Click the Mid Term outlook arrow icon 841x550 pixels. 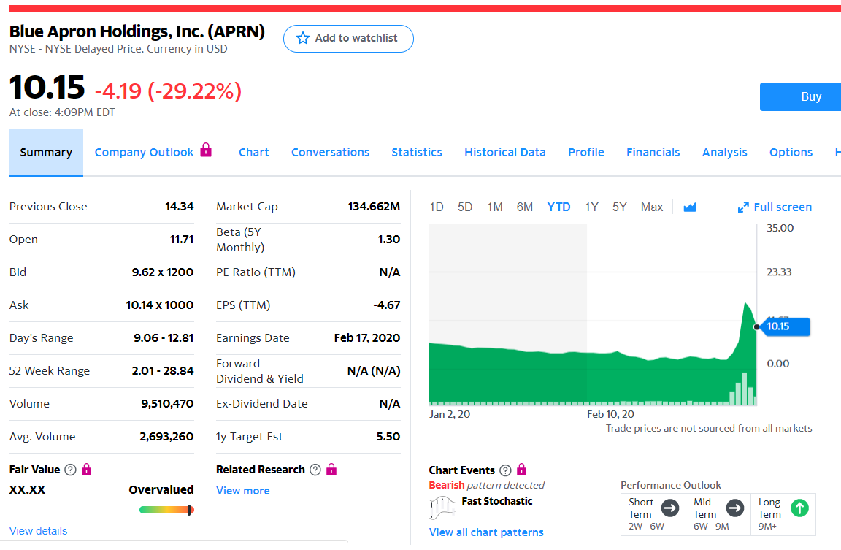coord(735,508)
